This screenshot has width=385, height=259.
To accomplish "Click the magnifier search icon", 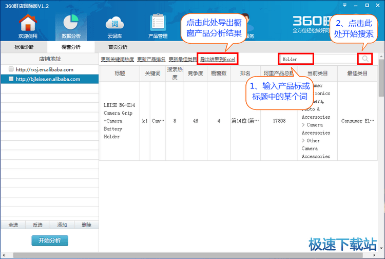I will tap(365, 59).
